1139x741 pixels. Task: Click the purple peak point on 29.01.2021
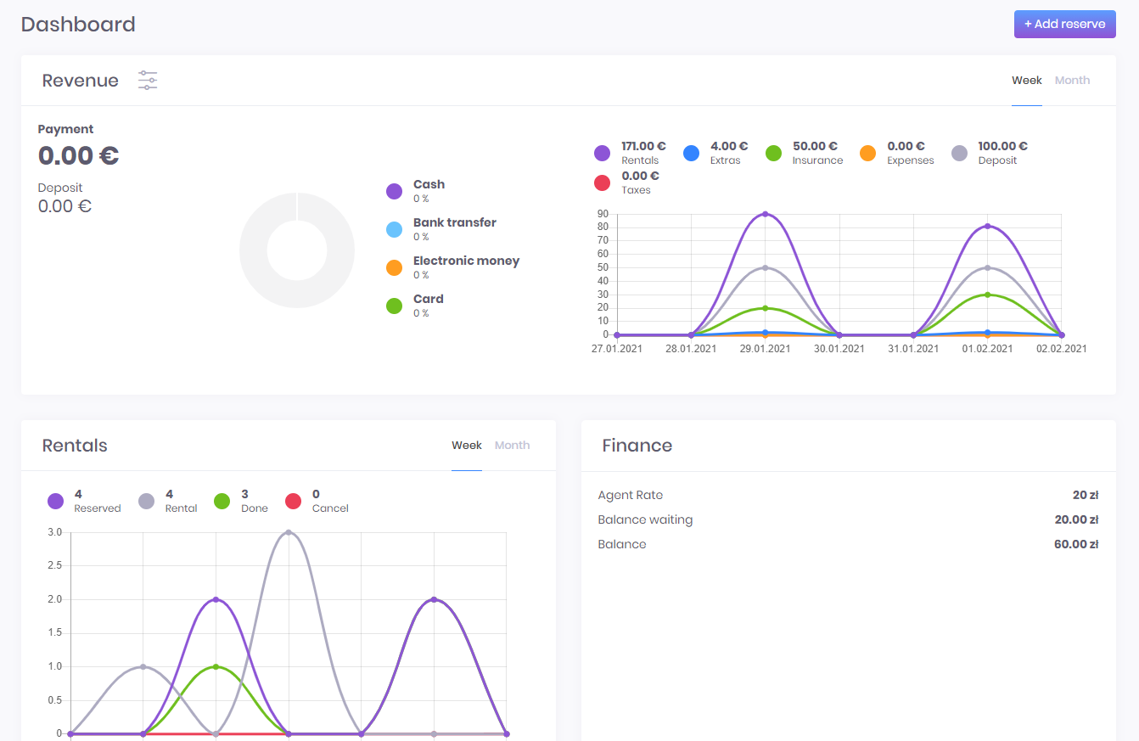tap(766, 214)
